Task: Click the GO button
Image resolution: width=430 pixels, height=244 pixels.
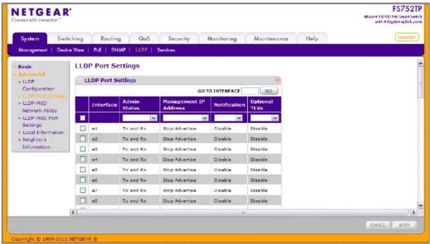Action: click(268, 91)
